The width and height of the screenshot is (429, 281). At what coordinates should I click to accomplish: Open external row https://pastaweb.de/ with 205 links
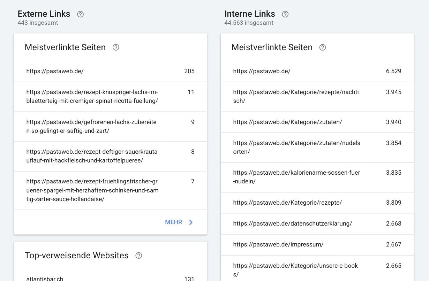pos(111,71)
